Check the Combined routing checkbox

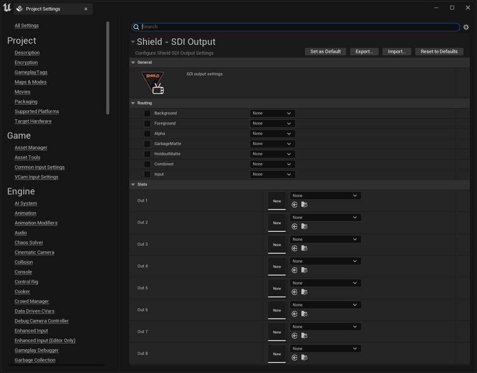pyautogui.click(x=147, y=164)
